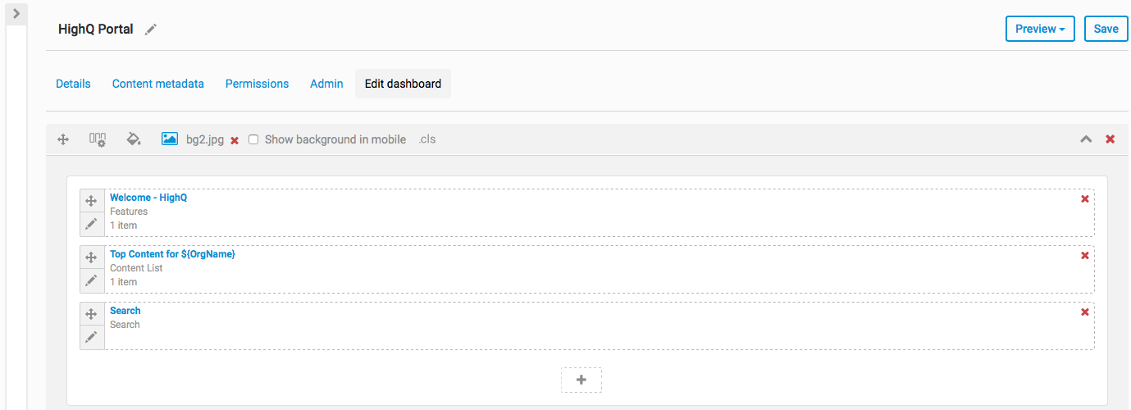This screenshot has width=1131, height=410.
Task: Click the section move handle icon
Action: click(x=63, y=139)
